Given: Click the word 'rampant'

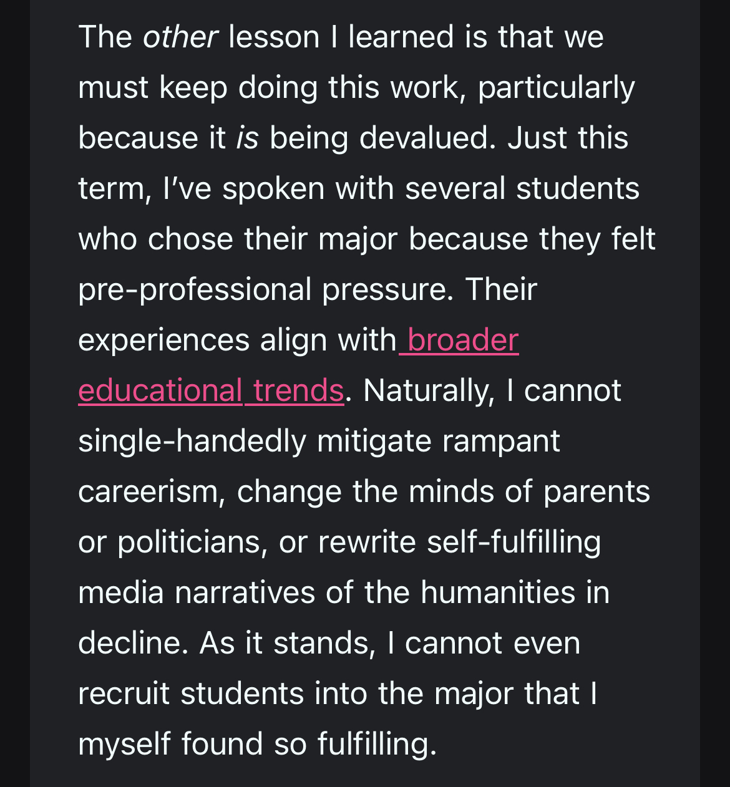Looking at the screenshot, I should 500,442.
